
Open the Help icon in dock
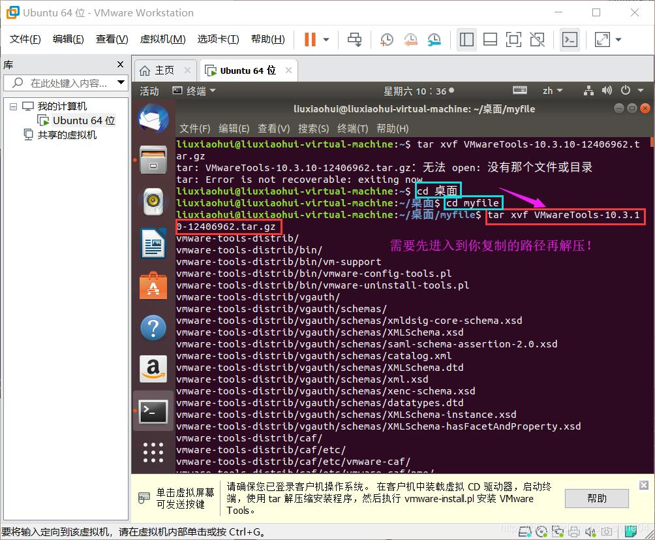click(x=153, y=328)
